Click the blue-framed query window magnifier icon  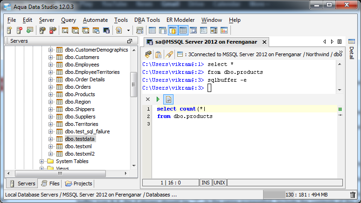pos(86,30)
